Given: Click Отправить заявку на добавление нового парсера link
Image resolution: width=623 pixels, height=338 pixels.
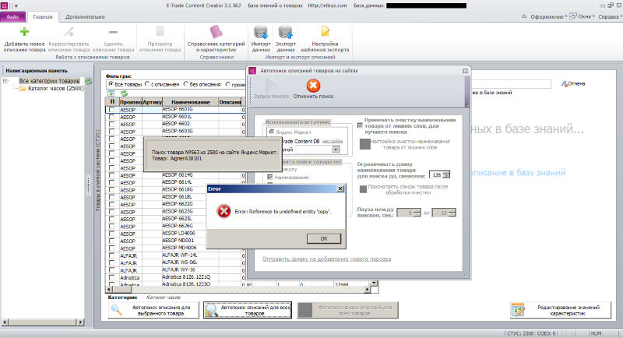Looking at the screenshot, I should click(326, 259).
